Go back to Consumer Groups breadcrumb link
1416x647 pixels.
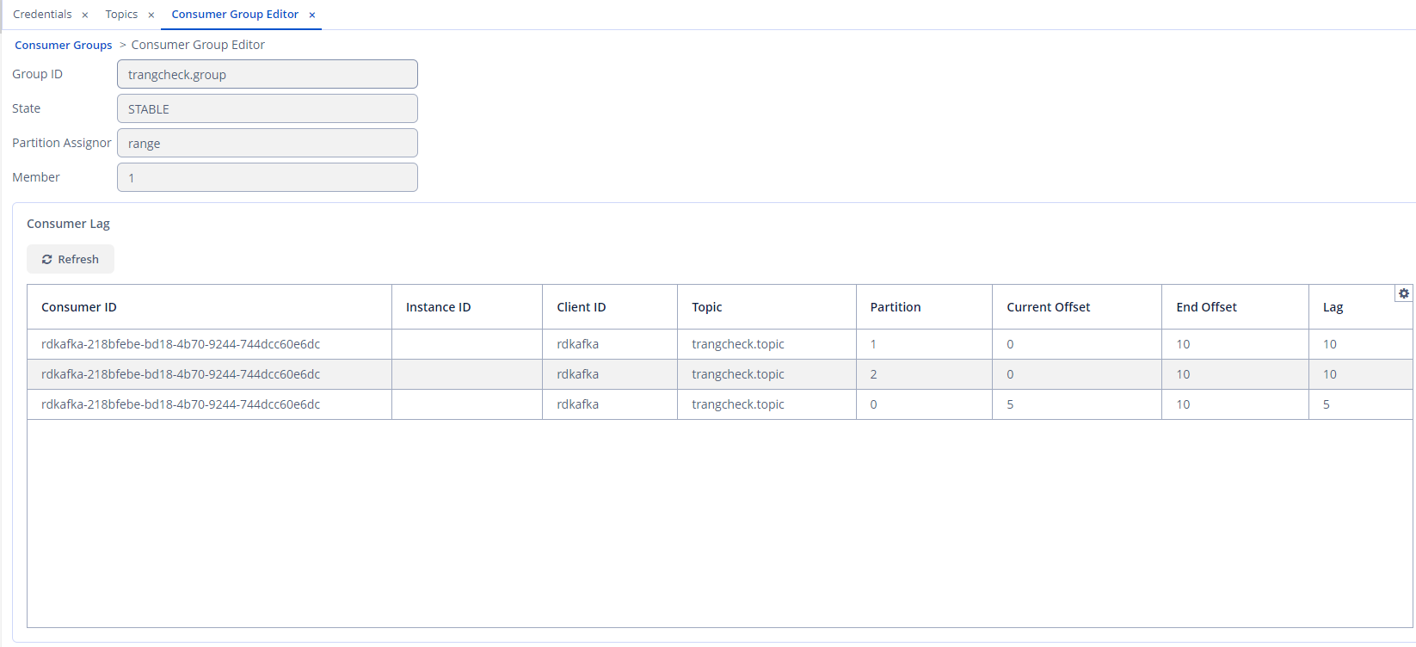[x=64, y=45]
